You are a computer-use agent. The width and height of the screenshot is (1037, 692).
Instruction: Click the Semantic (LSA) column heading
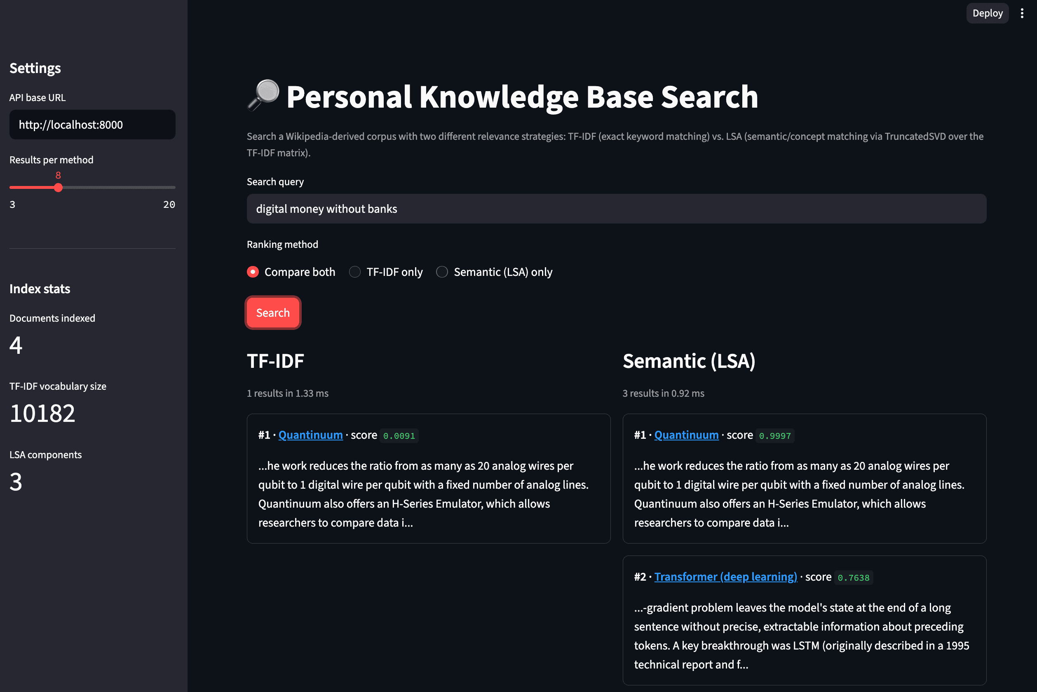click(689, 361)
